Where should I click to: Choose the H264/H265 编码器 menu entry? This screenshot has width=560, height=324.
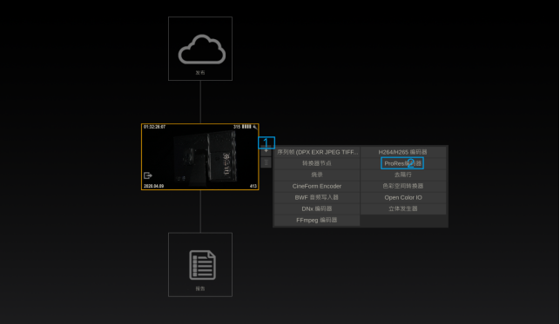[403, 152]
